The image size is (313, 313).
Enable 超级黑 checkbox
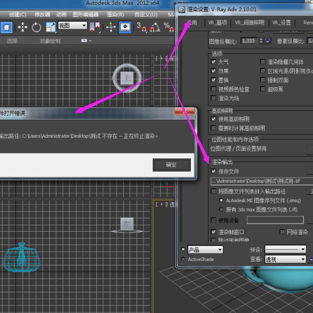(x=262, y=89)
